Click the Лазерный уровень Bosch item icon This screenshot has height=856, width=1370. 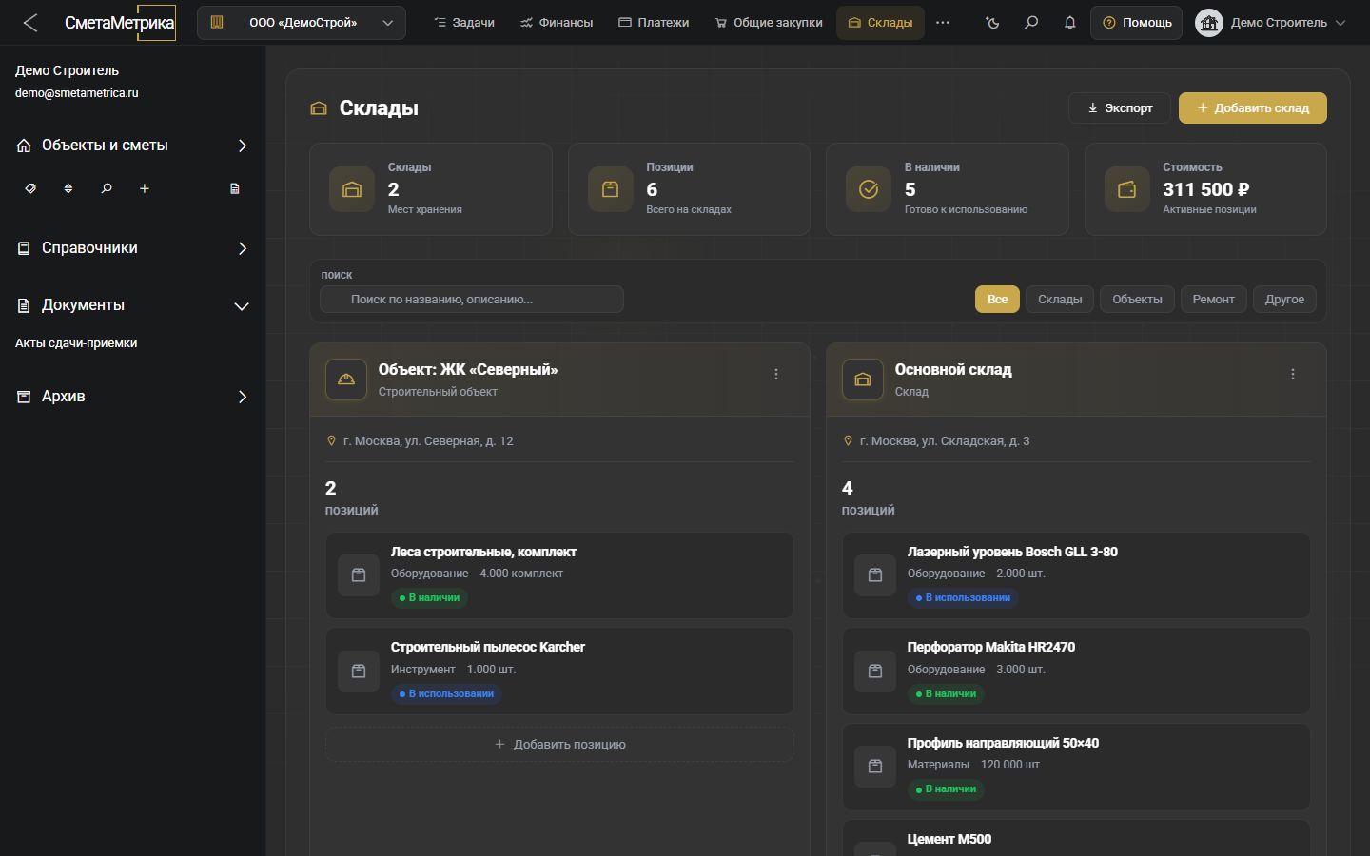tap(875, 575)
